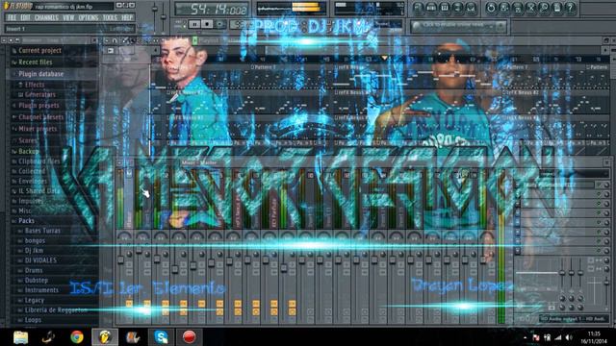Click the network signal tray icon
The image size is (616, 346).
[558, 337]
